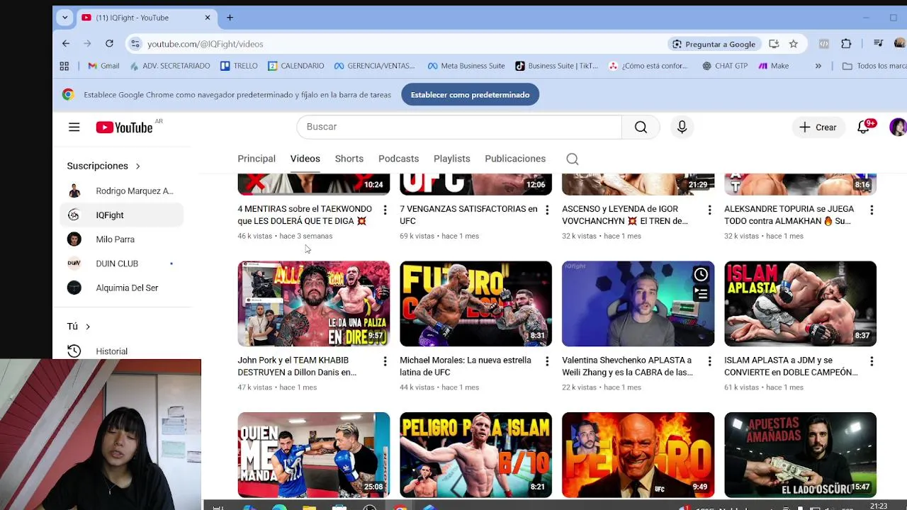
Task: Close the IQFight YouTube tab
Action: click(x=208, y=18)
